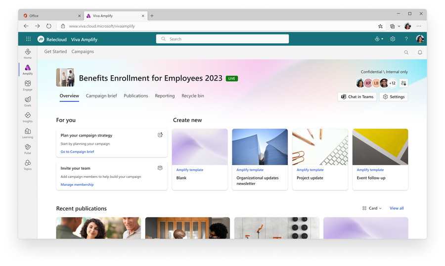The image size is (445, 266).
Task: Open a new browser tab
Action: (152, 16)
